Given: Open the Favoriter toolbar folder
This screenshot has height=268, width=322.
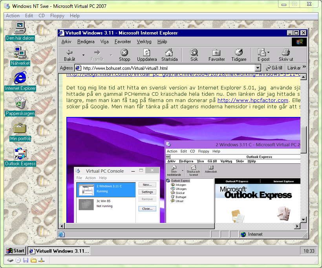Looking at the screenshot, I should click(x=216, y=55).
